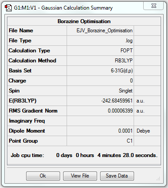Click the Calculation Type row label
The height and width of the screenshot is (188, 168).
click(29, 51)
